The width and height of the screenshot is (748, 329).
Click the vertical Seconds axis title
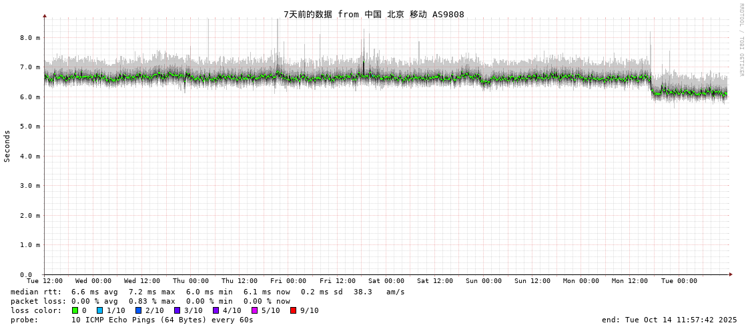[x=7, y=146]
